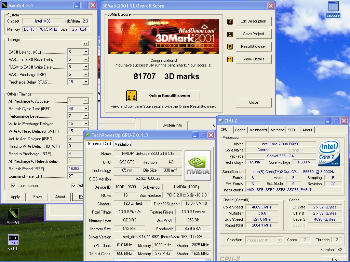
Task: Toggle the Auto checkbox in MemSet
Action: [x=73, y=186]
